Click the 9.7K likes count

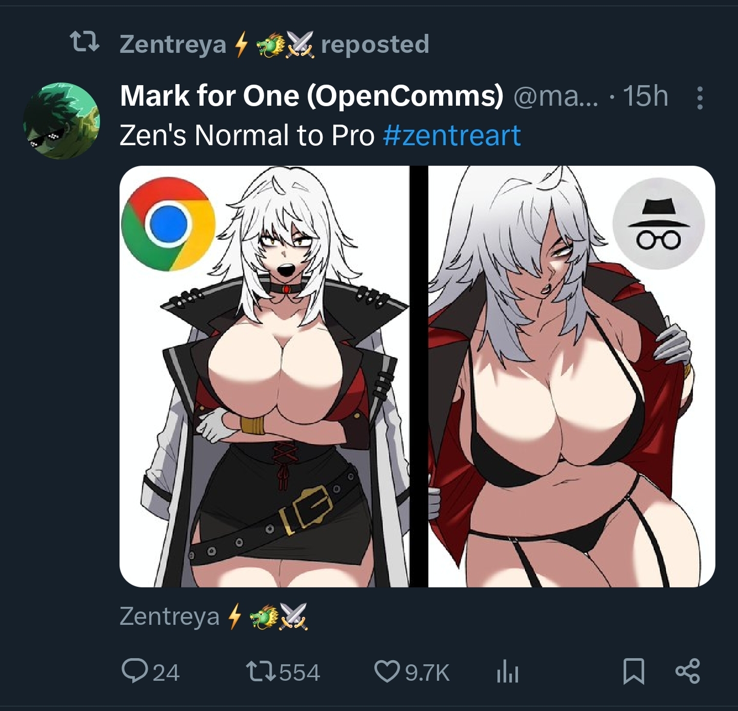pyautogui.click(x=427, y=673)
